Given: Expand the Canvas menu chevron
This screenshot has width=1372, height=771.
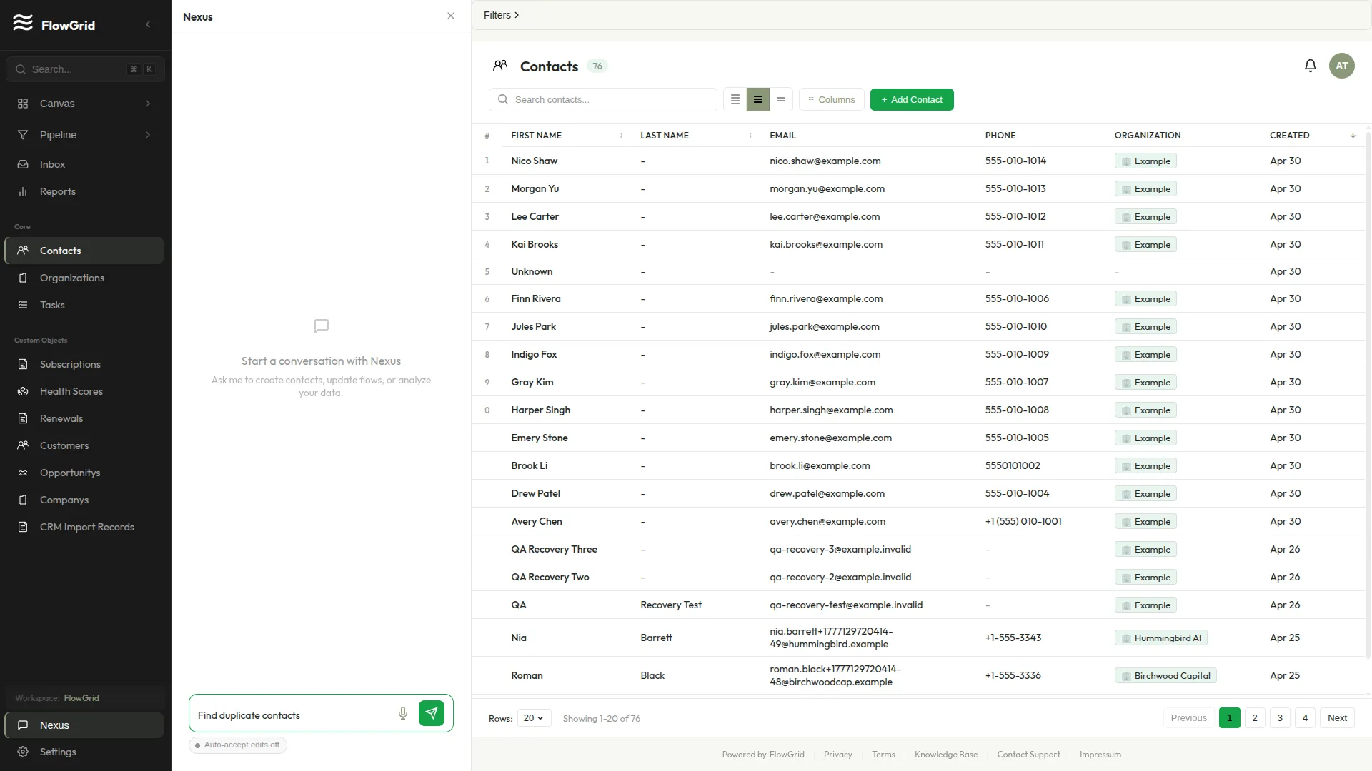Looking at the screenshot, I should coord(148,104).
